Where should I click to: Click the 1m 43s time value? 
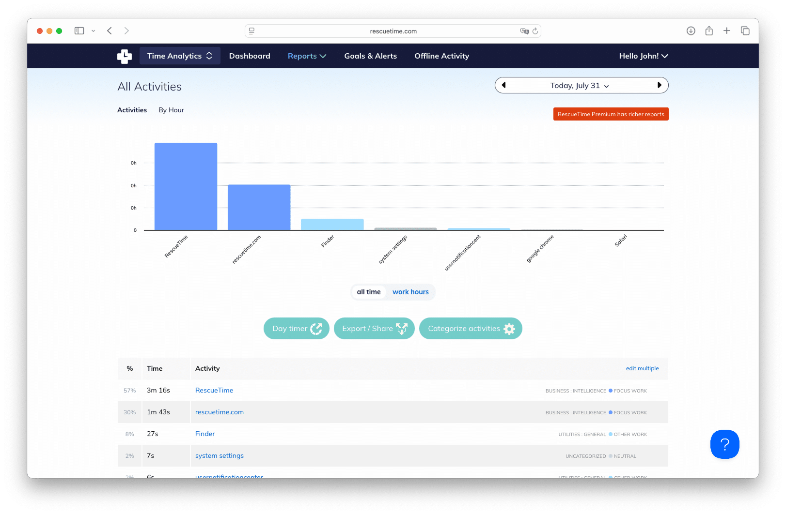[x=158, y=412]
